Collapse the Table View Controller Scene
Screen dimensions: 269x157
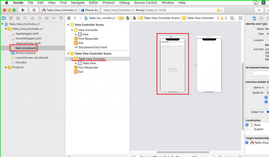pyautogui.click(x=68, y=54)
